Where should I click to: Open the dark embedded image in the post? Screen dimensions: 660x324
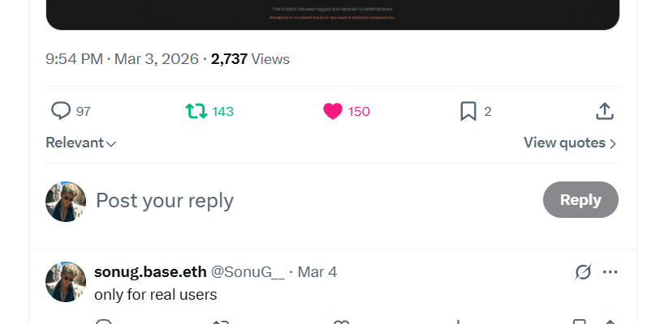coord(333,15)
